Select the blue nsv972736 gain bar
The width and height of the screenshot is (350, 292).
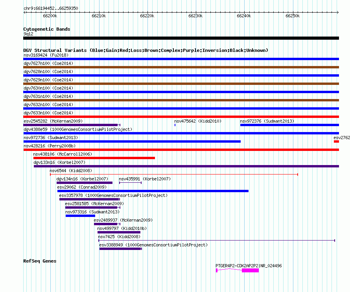(132, 141)
